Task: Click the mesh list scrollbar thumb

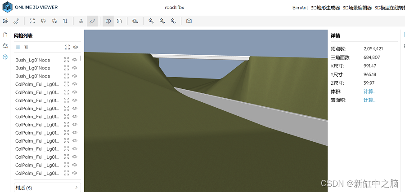Action: tap(81, 58)
